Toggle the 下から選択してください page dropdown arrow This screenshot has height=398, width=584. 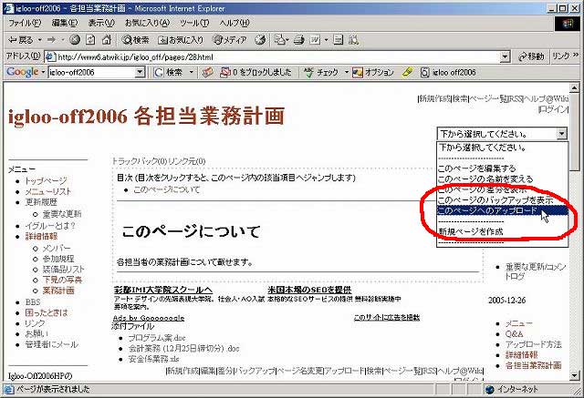(x=562, y=133)
